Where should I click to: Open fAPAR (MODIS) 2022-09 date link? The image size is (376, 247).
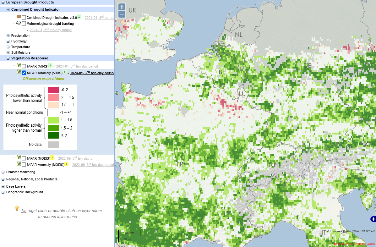[75, 158]
